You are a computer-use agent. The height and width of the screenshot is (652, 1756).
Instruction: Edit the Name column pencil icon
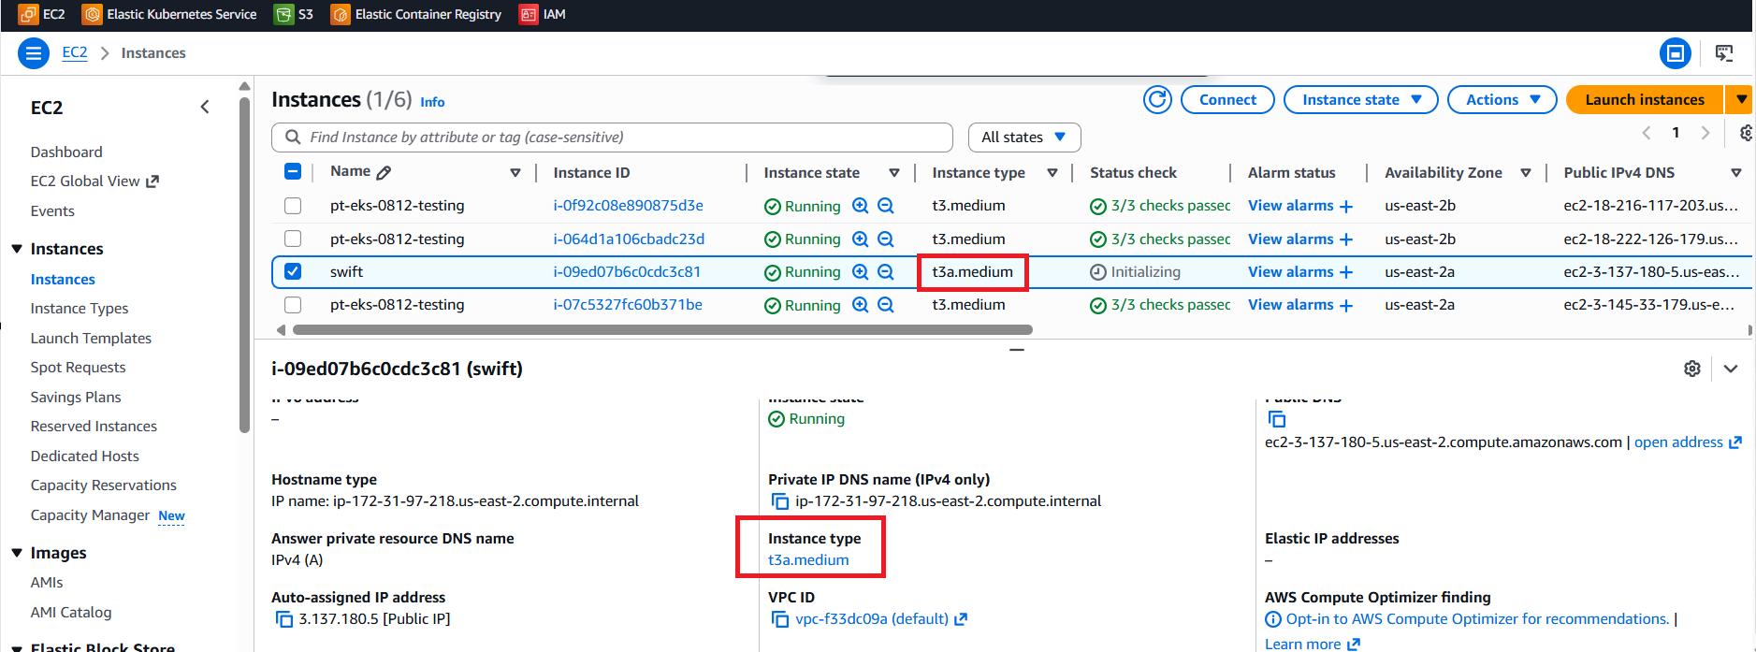click(x=384, y=172)
